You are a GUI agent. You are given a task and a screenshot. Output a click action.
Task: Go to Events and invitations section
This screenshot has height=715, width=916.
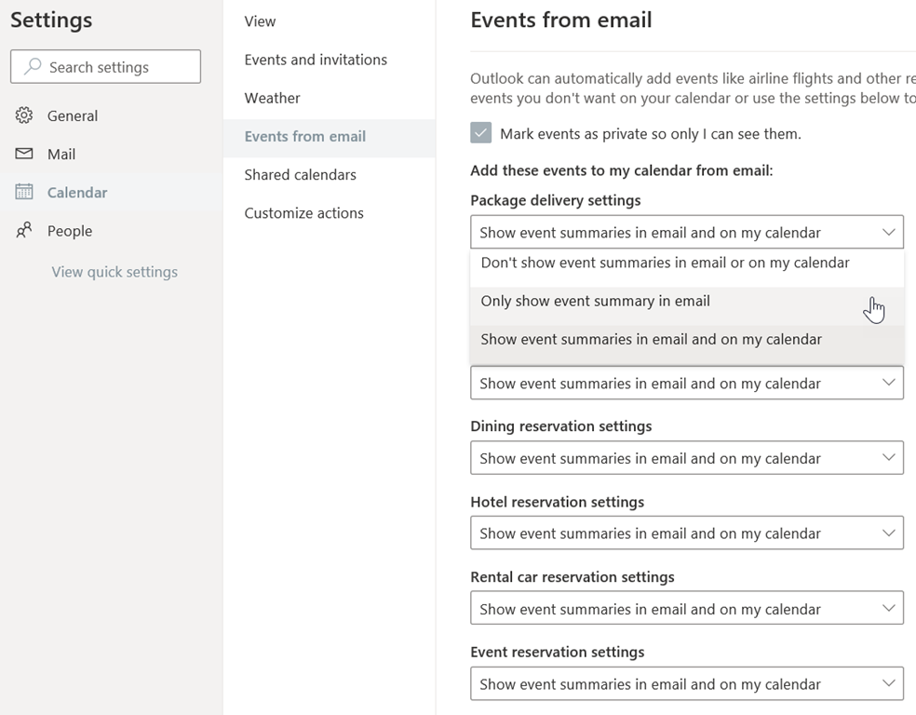click(316, 60)
